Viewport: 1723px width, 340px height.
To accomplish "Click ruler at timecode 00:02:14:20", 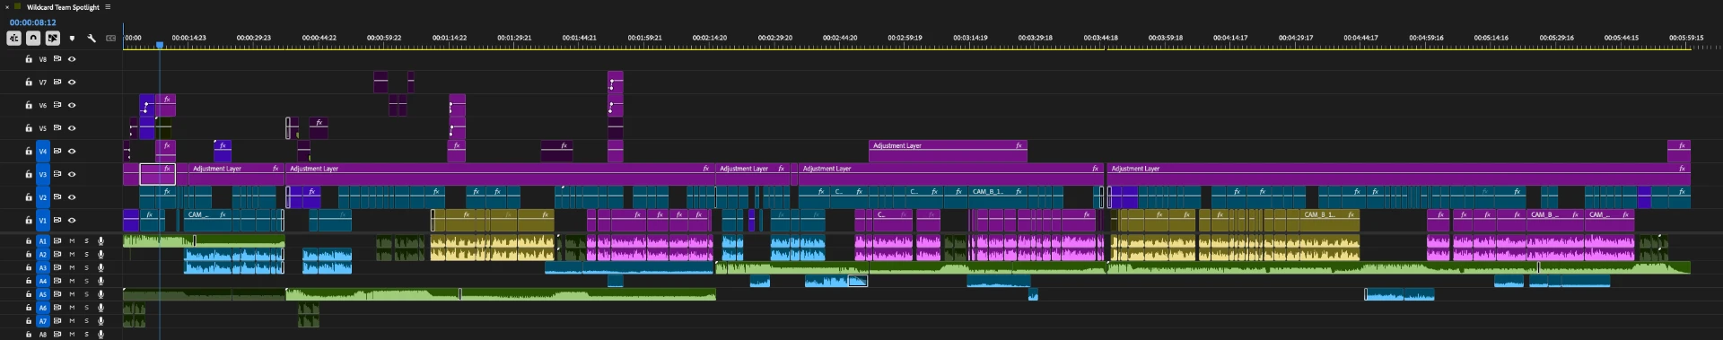I will click(x=710, y=38).
